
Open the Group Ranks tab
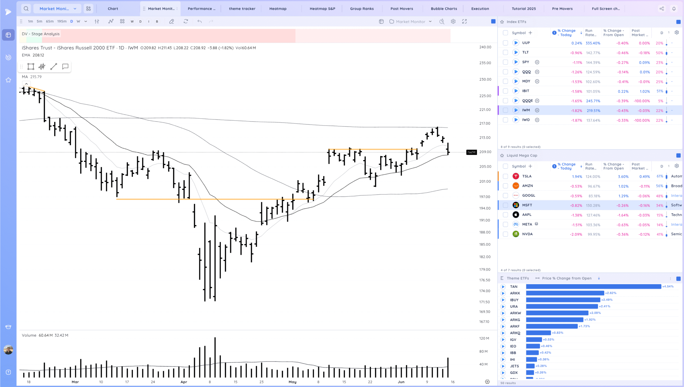(x=362, y=9)
